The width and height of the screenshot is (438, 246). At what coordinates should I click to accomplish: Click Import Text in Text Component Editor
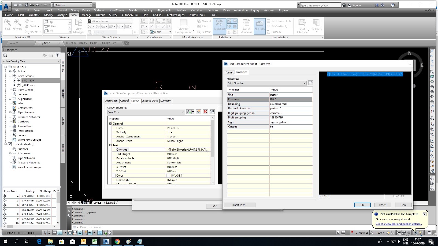click(x=240, y=205)
